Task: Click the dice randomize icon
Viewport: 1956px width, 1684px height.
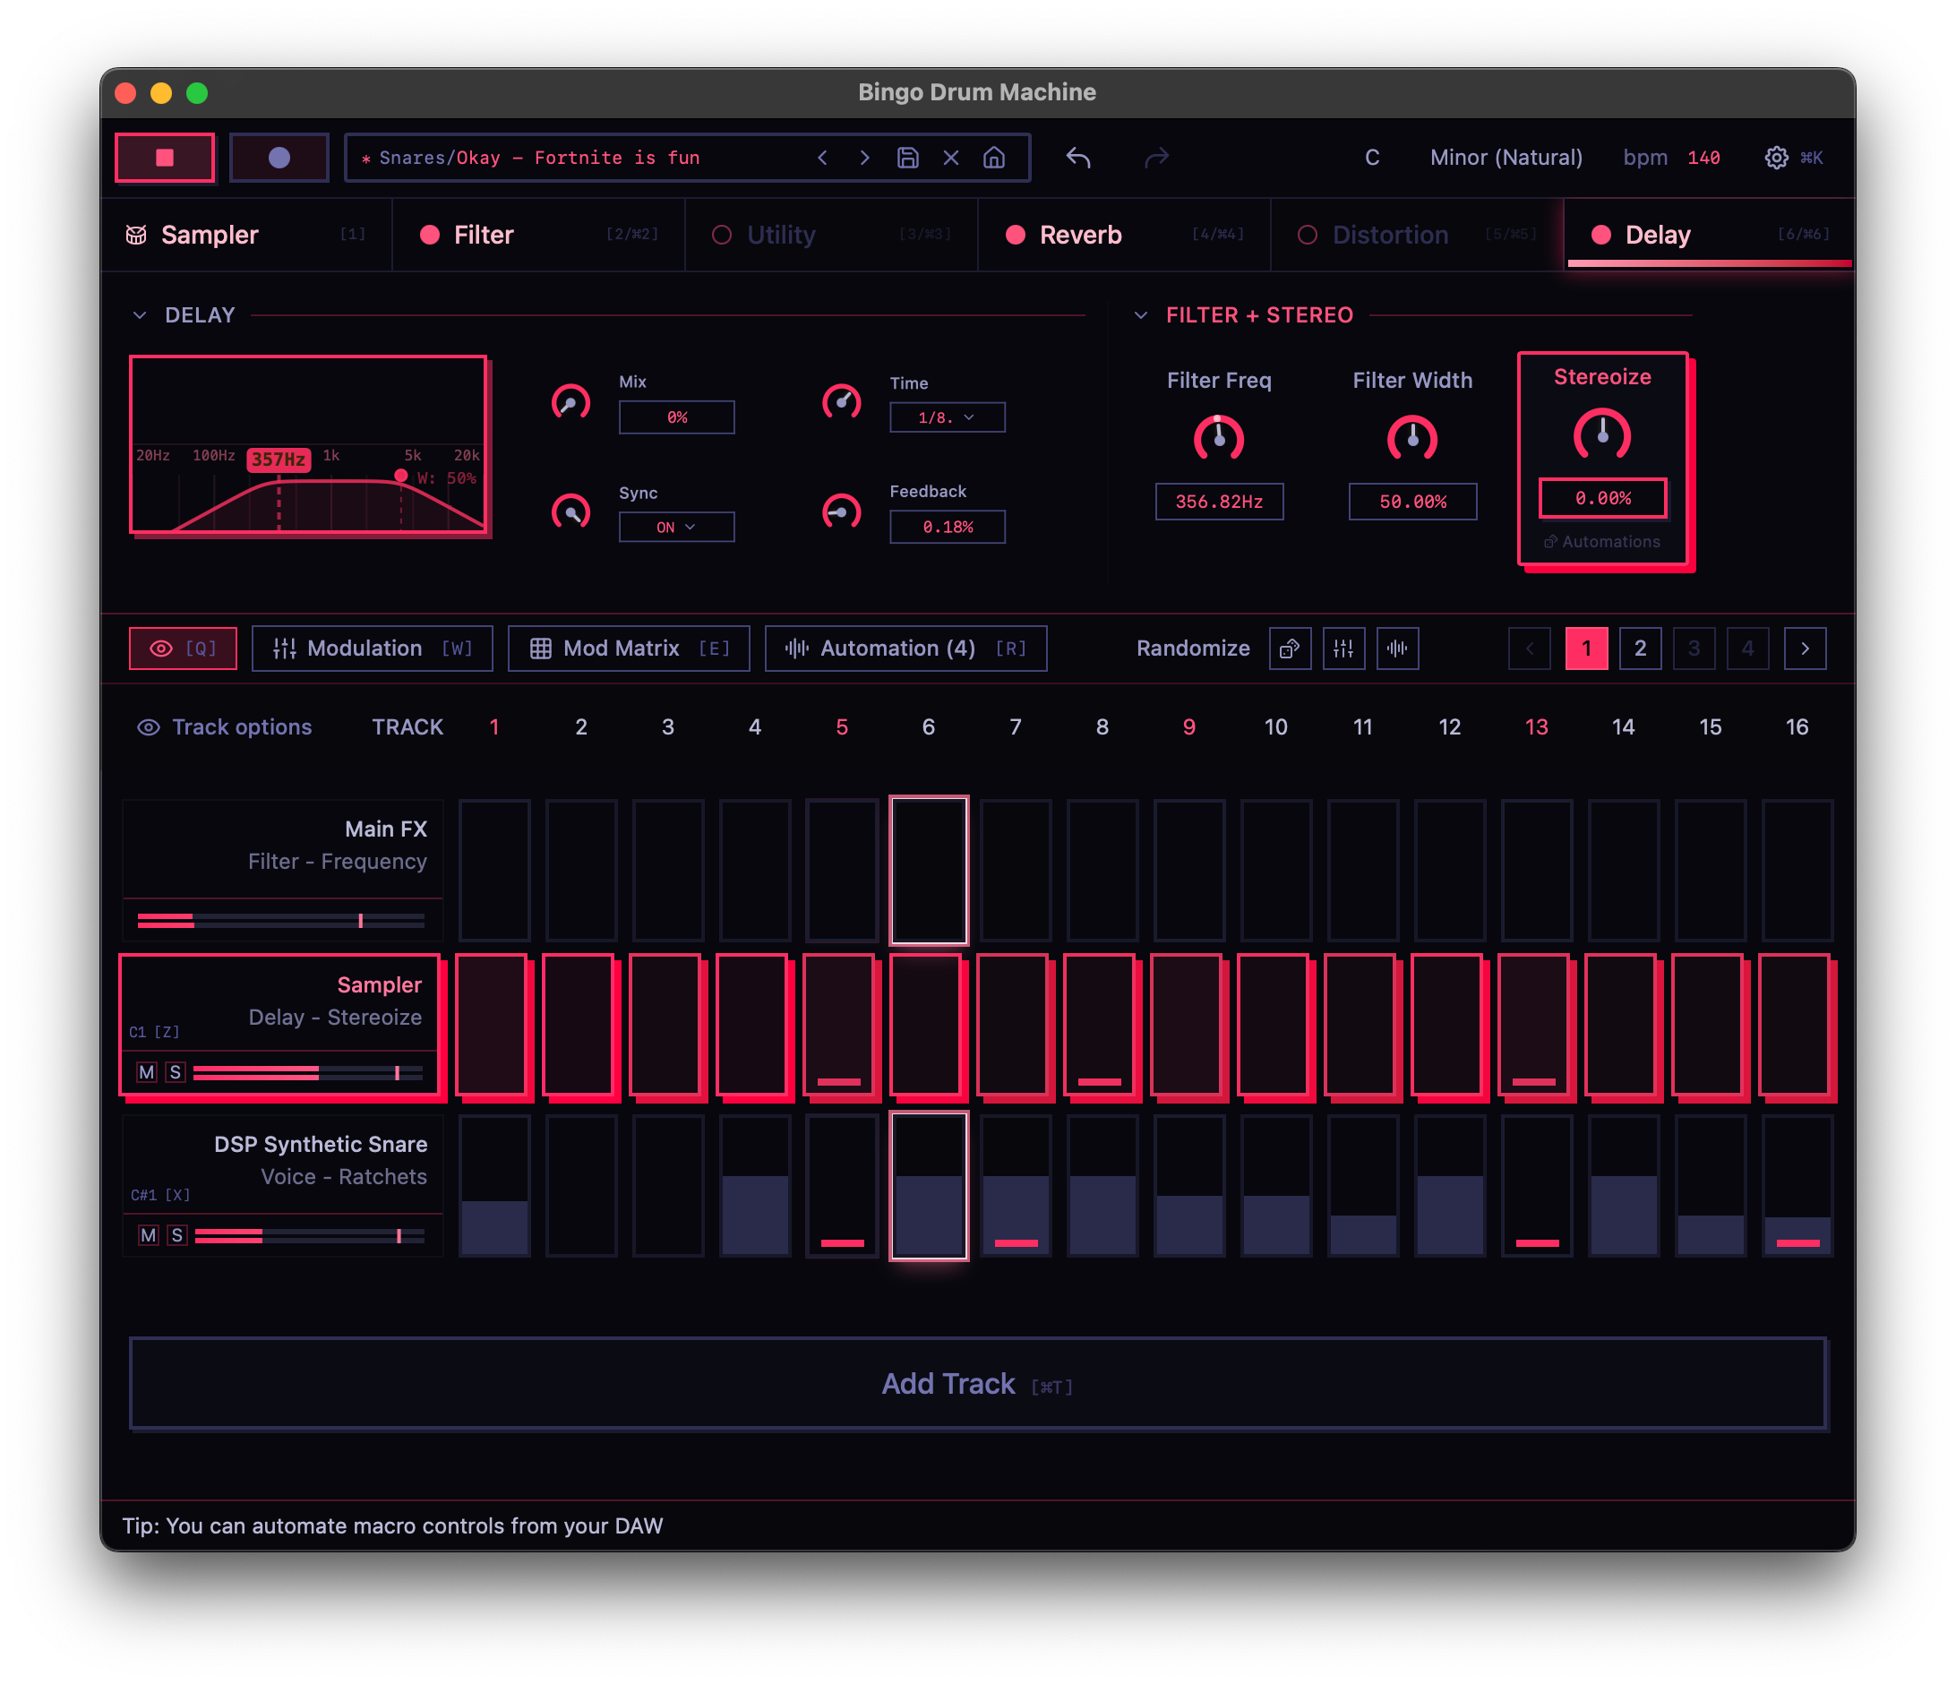Action: coord(1290,649)
